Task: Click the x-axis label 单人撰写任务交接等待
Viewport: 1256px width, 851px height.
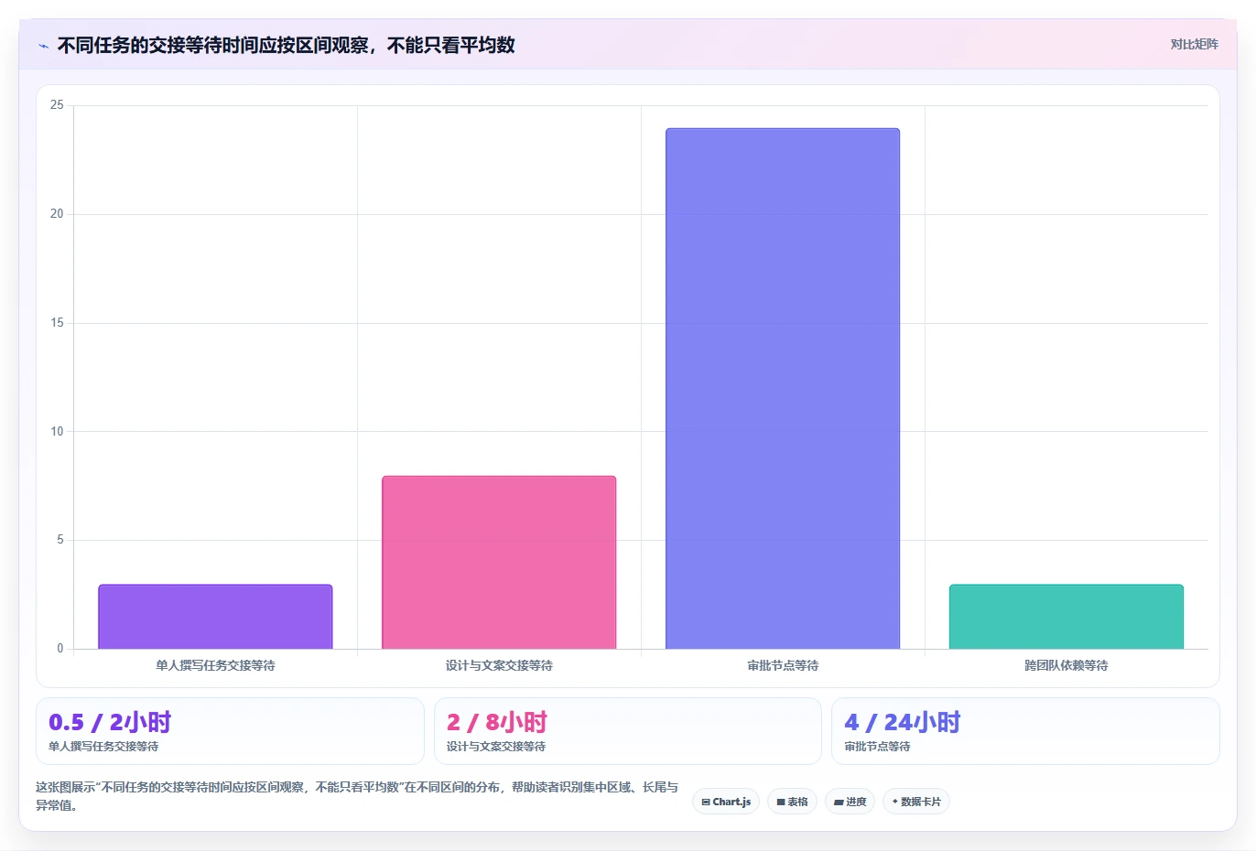Action: pyautogui.click(x=215, y=665)
